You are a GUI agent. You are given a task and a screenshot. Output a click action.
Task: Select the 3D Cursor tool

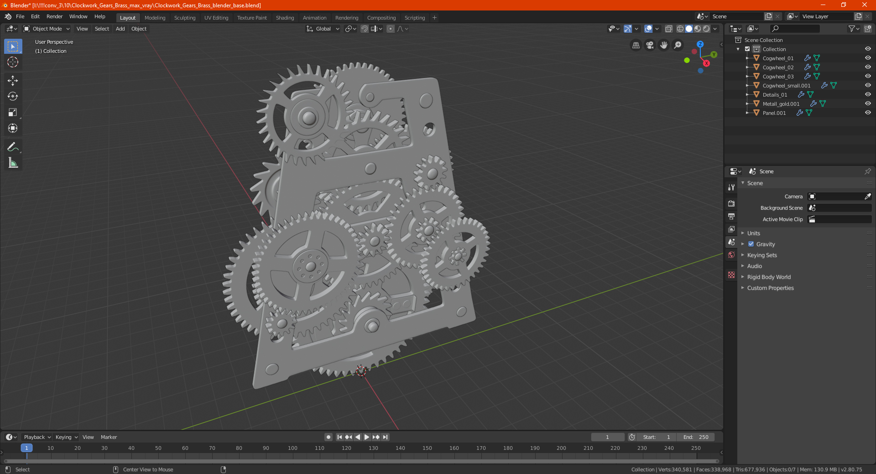[x=13, y=62]
